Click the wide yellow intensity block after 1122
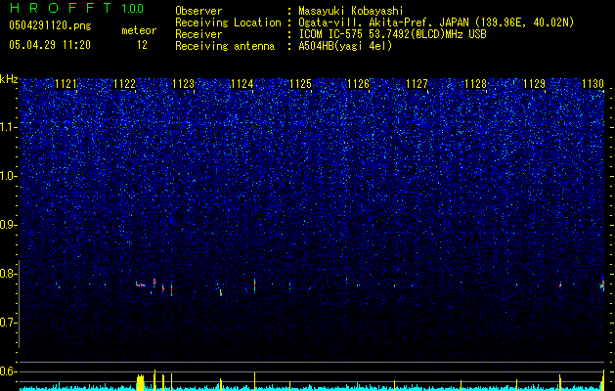Image resolution: width=615 pixels, height=391 pixels. click(x=140, y=382)
